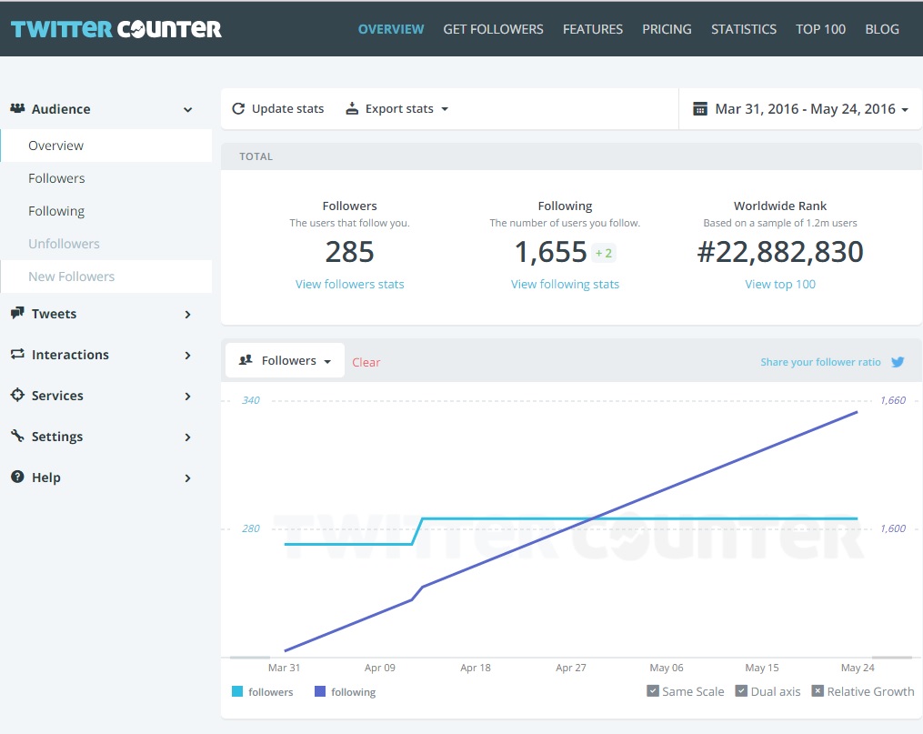Click View following stats link
The height and width of the screenshot is (734, 923).
tap(565, 285)
